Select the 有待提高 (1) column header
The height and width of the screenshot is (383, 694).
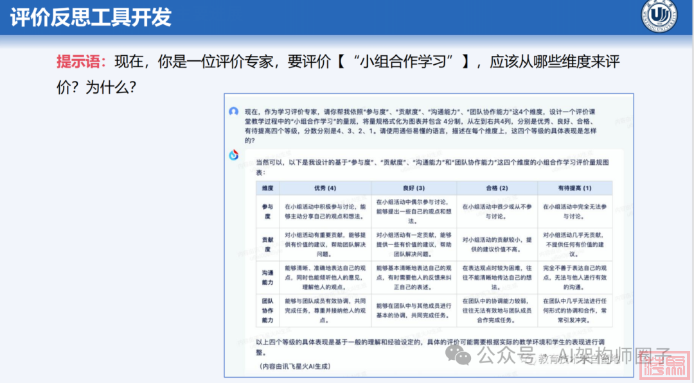coord(575,189)
